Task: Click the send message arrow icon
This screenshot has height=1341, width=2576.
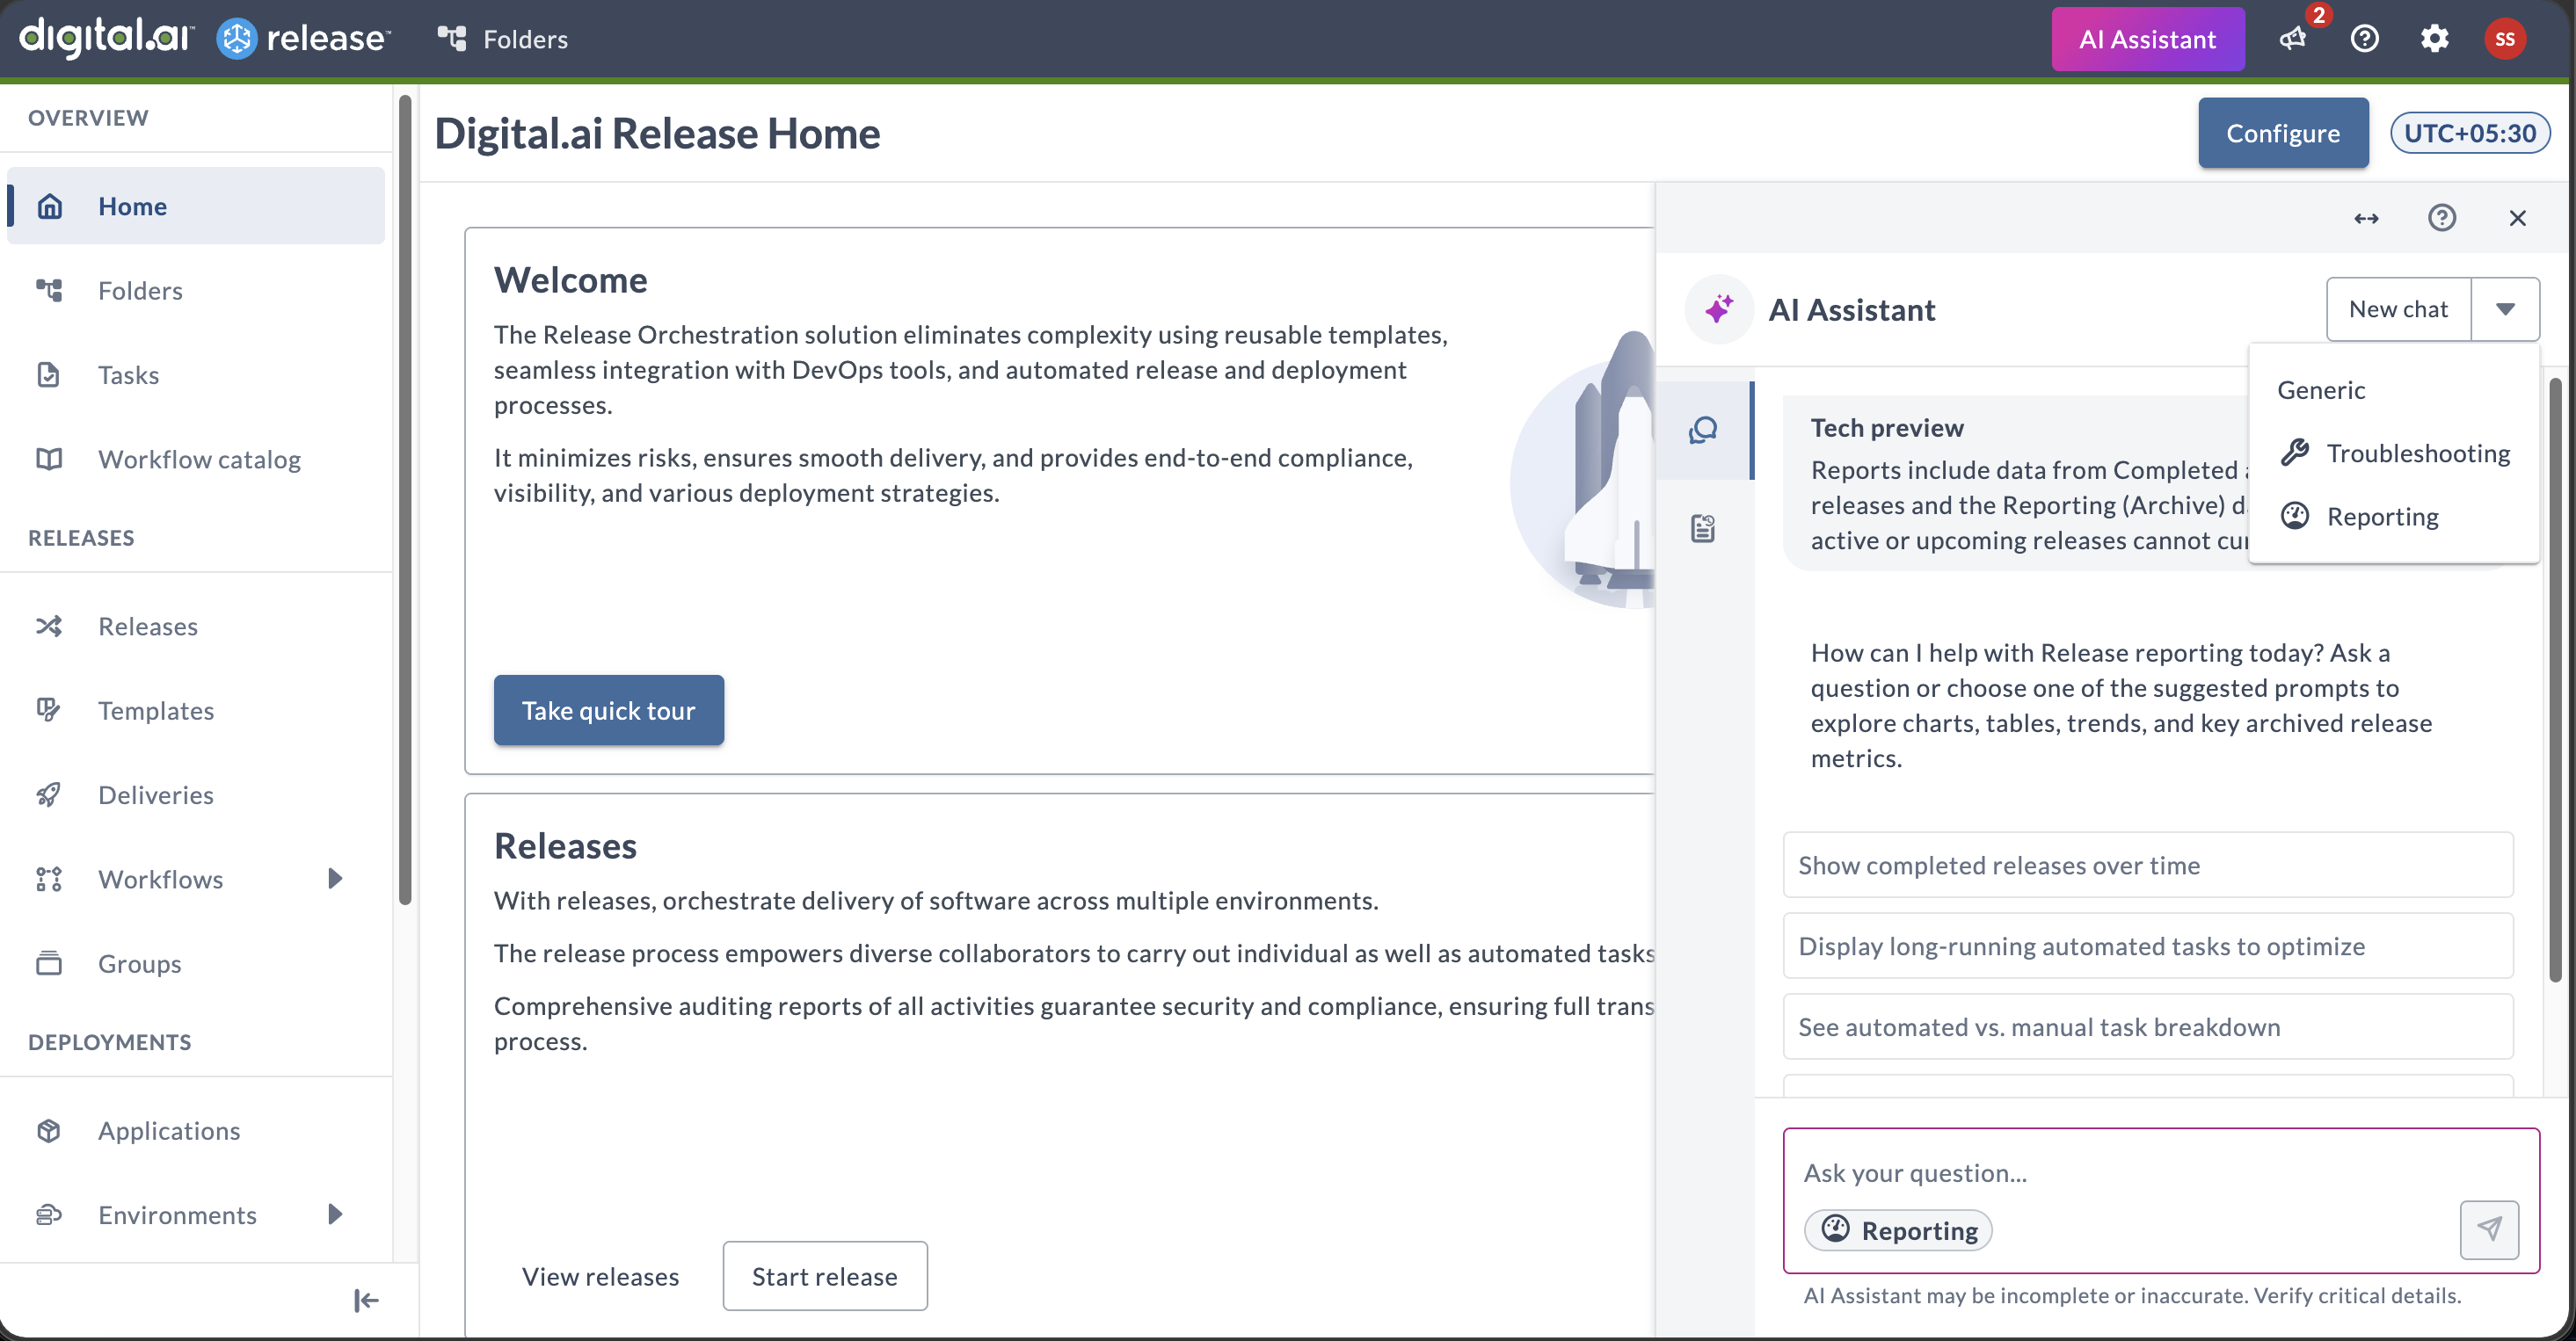Action: 2489,1229
